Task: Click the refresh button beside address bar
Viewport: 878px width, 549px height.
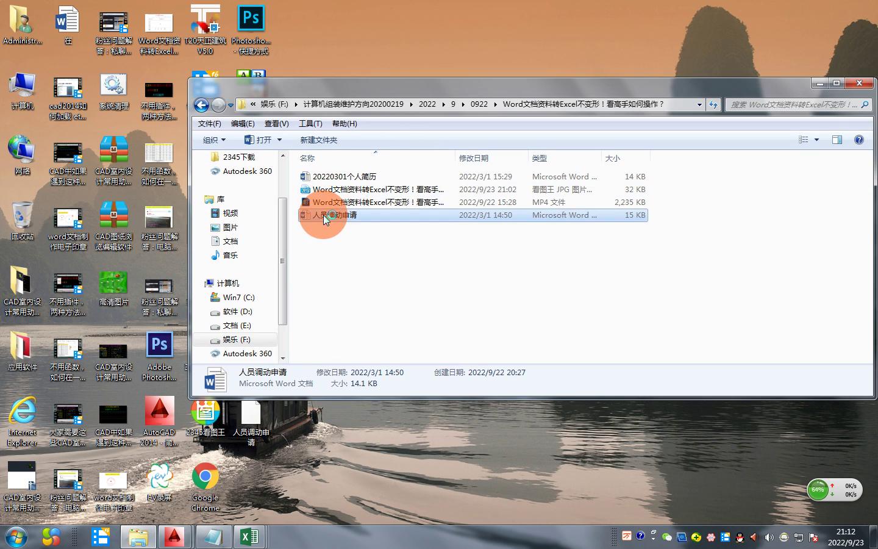Action: [713, 104]
